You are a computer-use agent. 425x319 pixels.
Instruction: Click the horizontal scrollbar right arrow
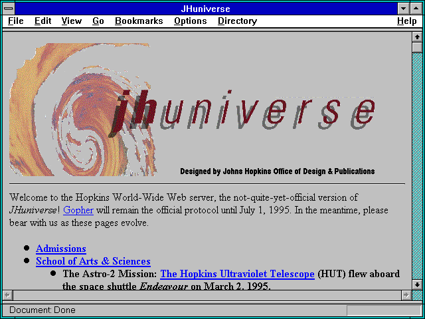[406, 295]
